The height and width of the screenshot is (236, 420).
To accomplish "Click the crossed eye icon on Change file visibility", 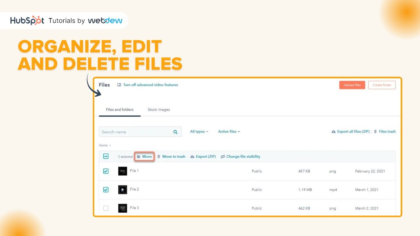I will pyautogui.click(x=223, y=157).
